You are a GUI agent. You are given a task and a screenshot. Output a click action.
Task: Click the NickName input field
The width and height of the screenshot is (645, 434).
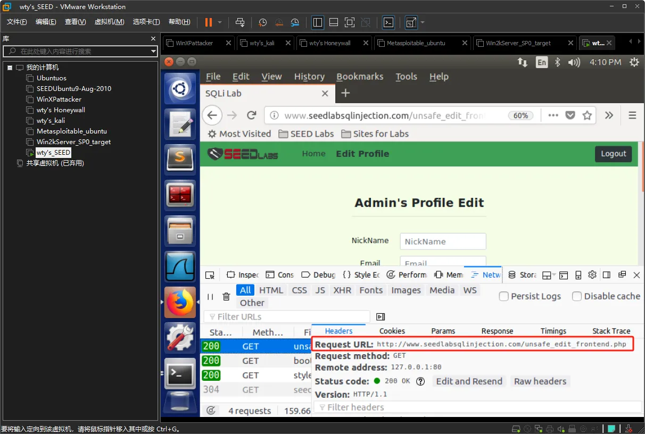click(x=443, y=241)
